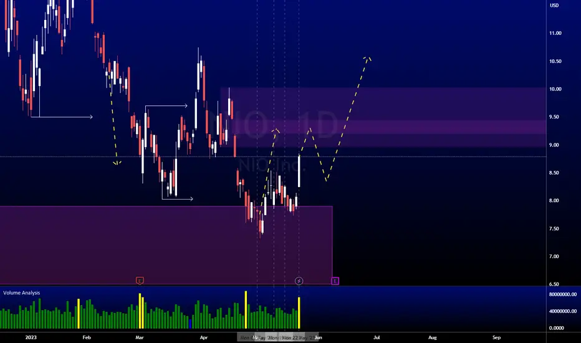The height and width of the screenshot is (343, 581).
Task: Click the latest yellow volume bar
Action: [299, 313]
